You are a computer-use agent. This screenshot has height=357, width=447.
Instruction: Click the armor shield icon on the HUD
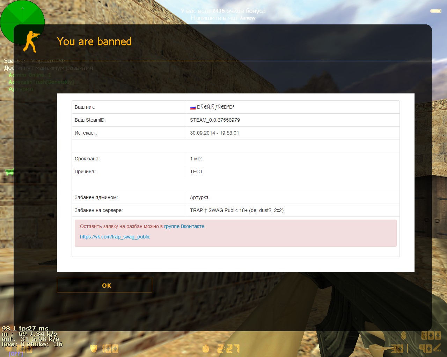[94, 348]
